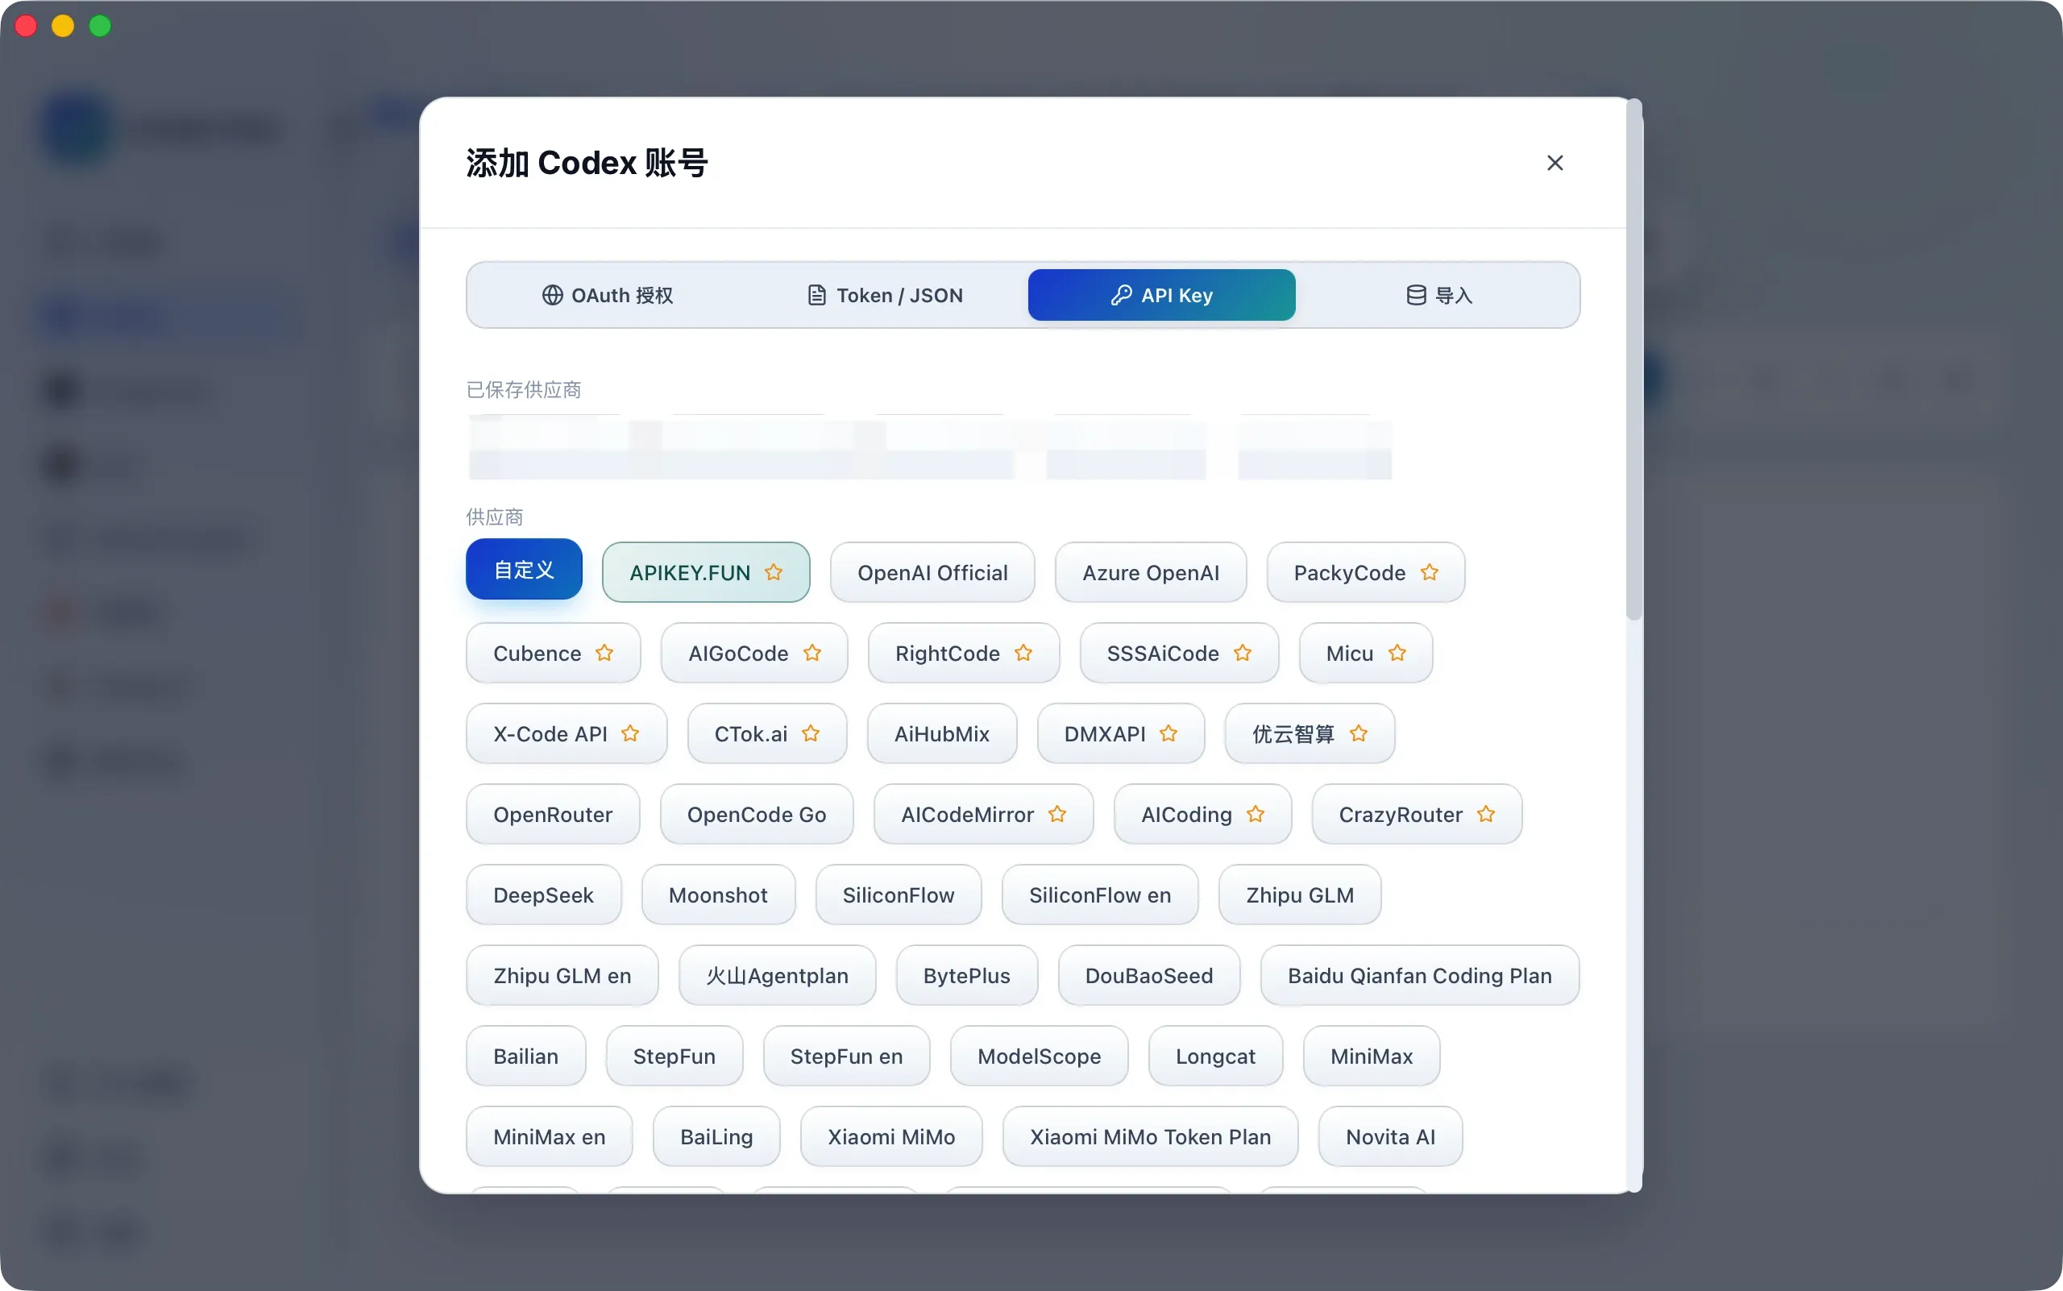This screenshot has height=1291, width=2063.
Task: Click the star next to CrazyRouter
Action: click(1486, 814)
